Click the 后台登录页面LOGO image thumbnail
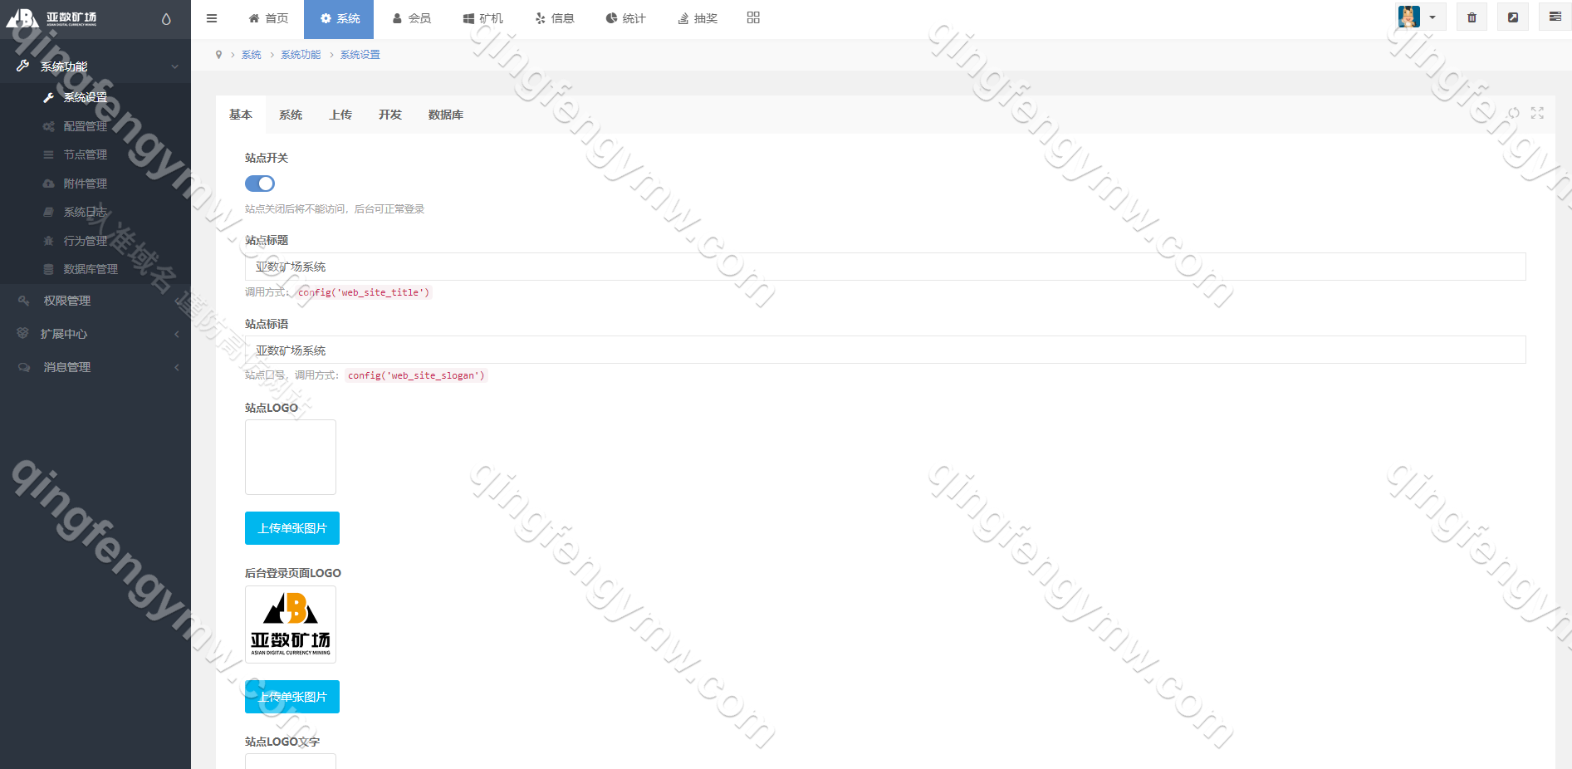 tap(291, 625)
